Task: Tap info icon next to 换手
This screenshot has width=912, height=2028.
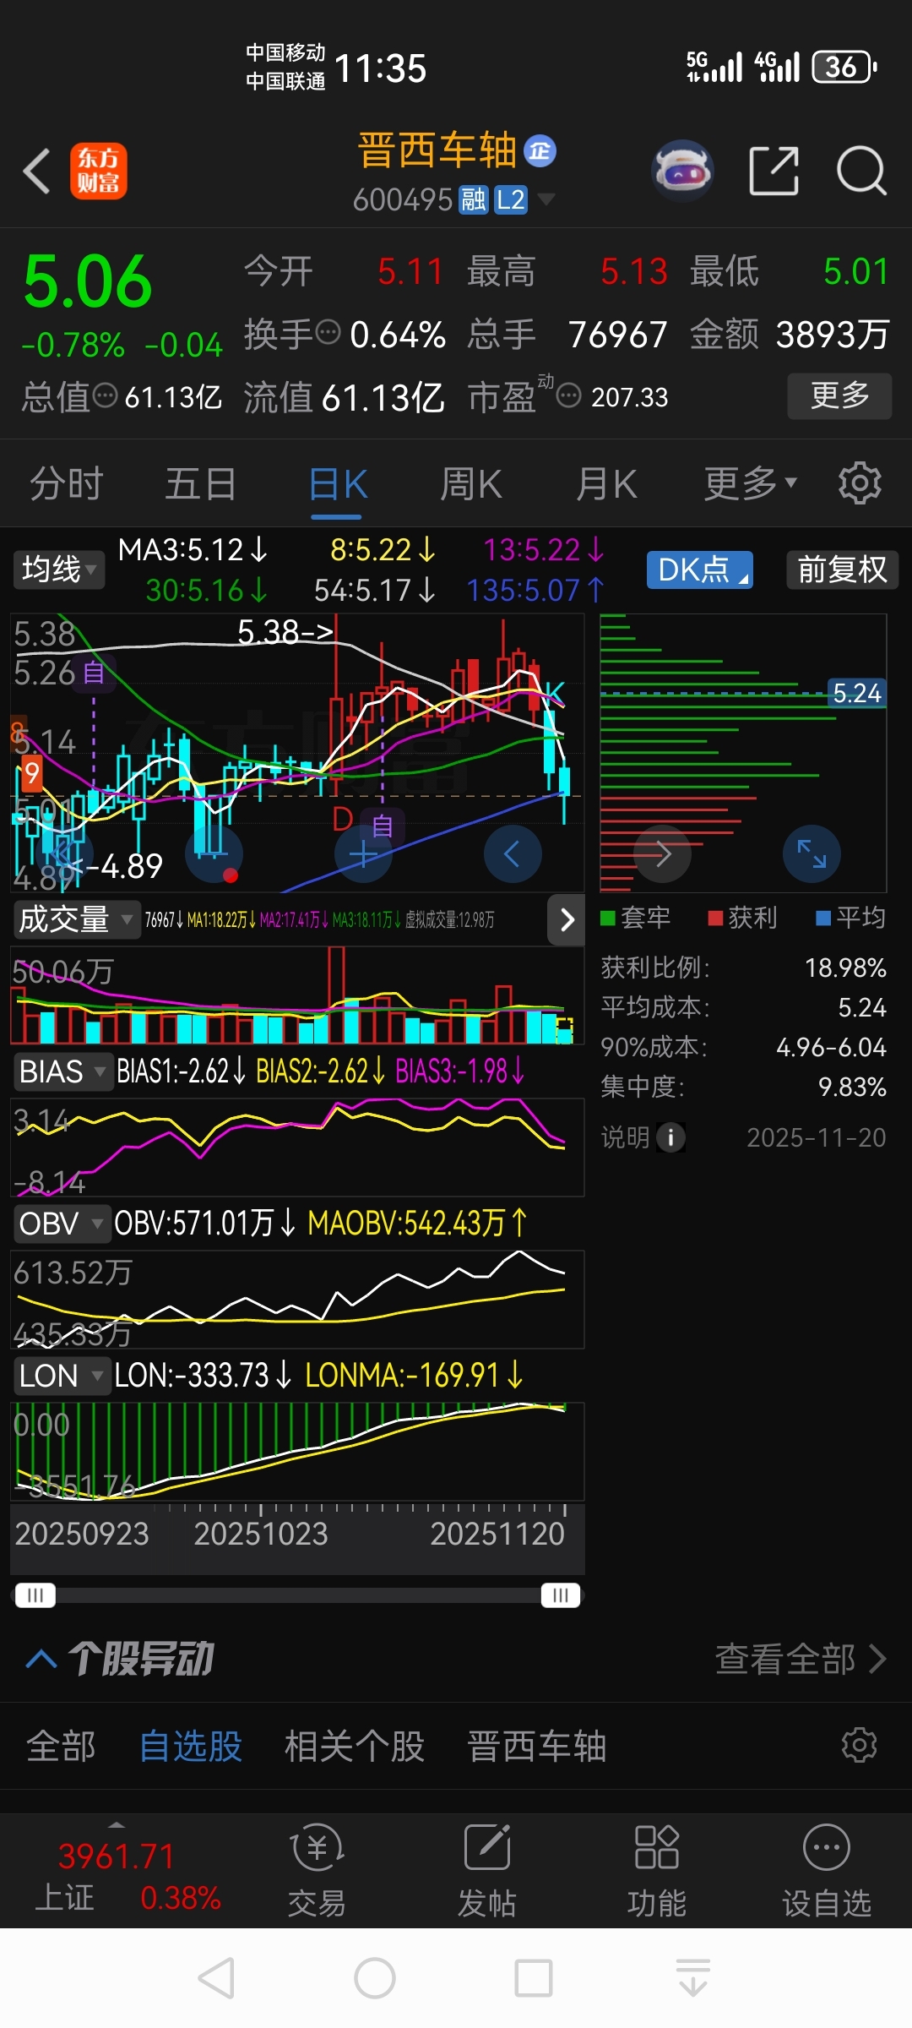Action: click(328, 333)
